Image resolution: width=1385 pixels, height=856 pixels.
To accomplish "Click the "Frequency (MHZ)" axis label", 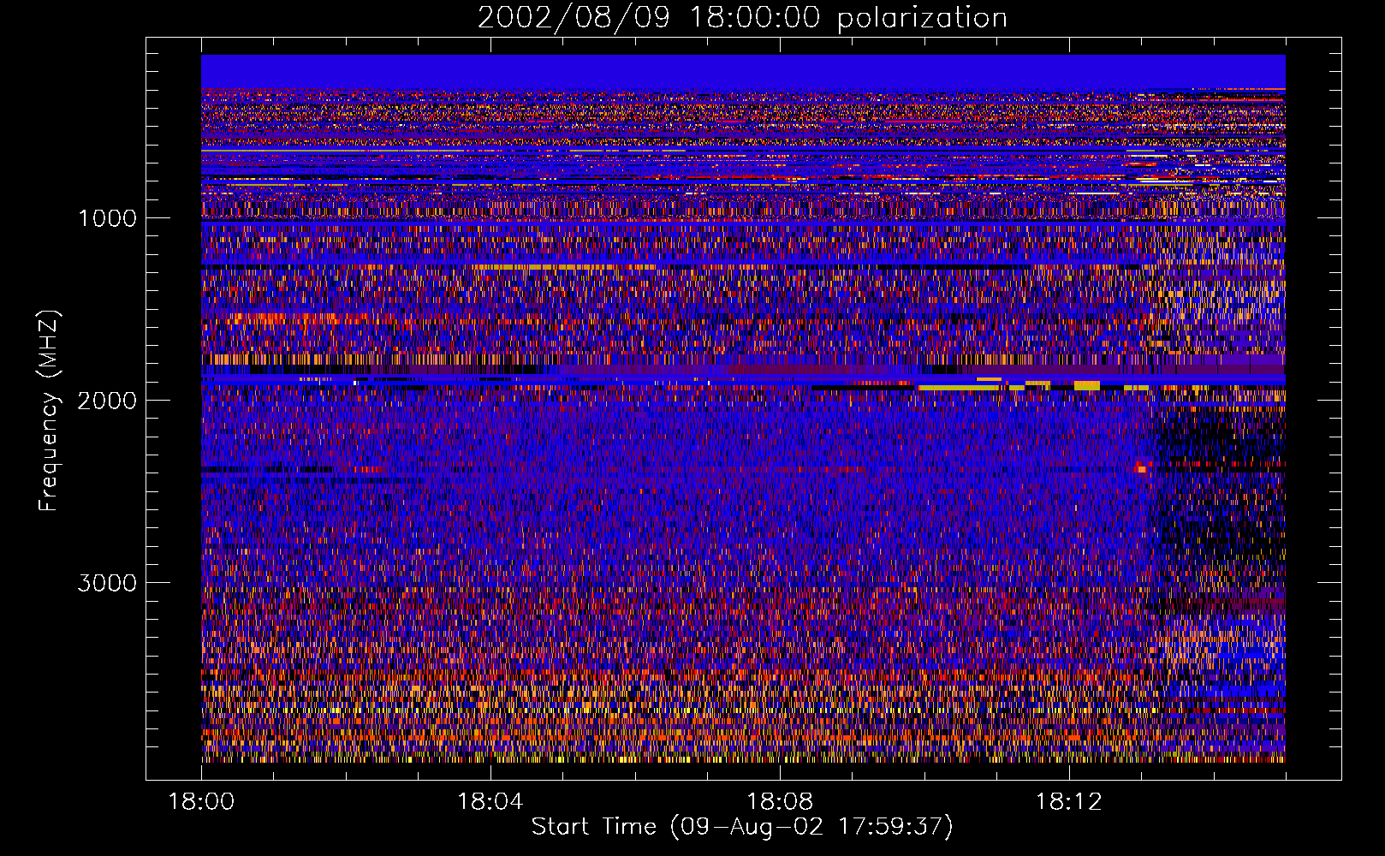I will click(x=49, y=411).
